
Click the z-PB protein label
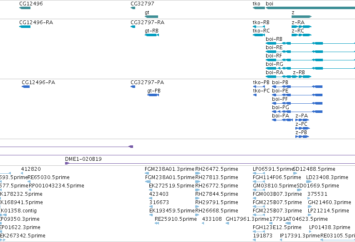pos(301,132)
